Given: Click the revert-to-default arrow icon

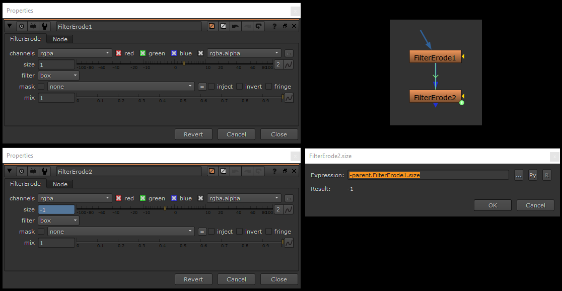Looking at the screenshot, I should coord(259,26).
